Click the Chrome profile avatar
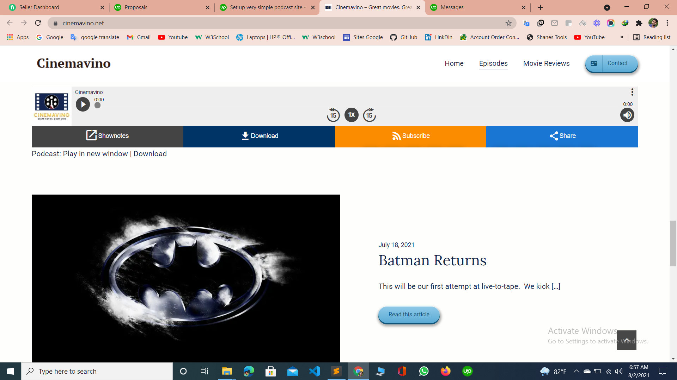This screenshot has width=677, height=380. click(x=653, y=23)
